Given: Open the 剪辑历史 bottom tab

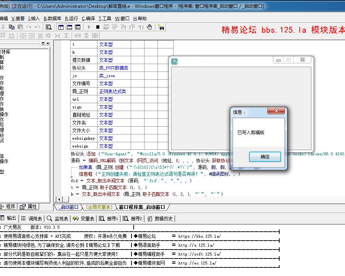Looking at the screenshot, I should pyautogui.click(x=160, y=219).
